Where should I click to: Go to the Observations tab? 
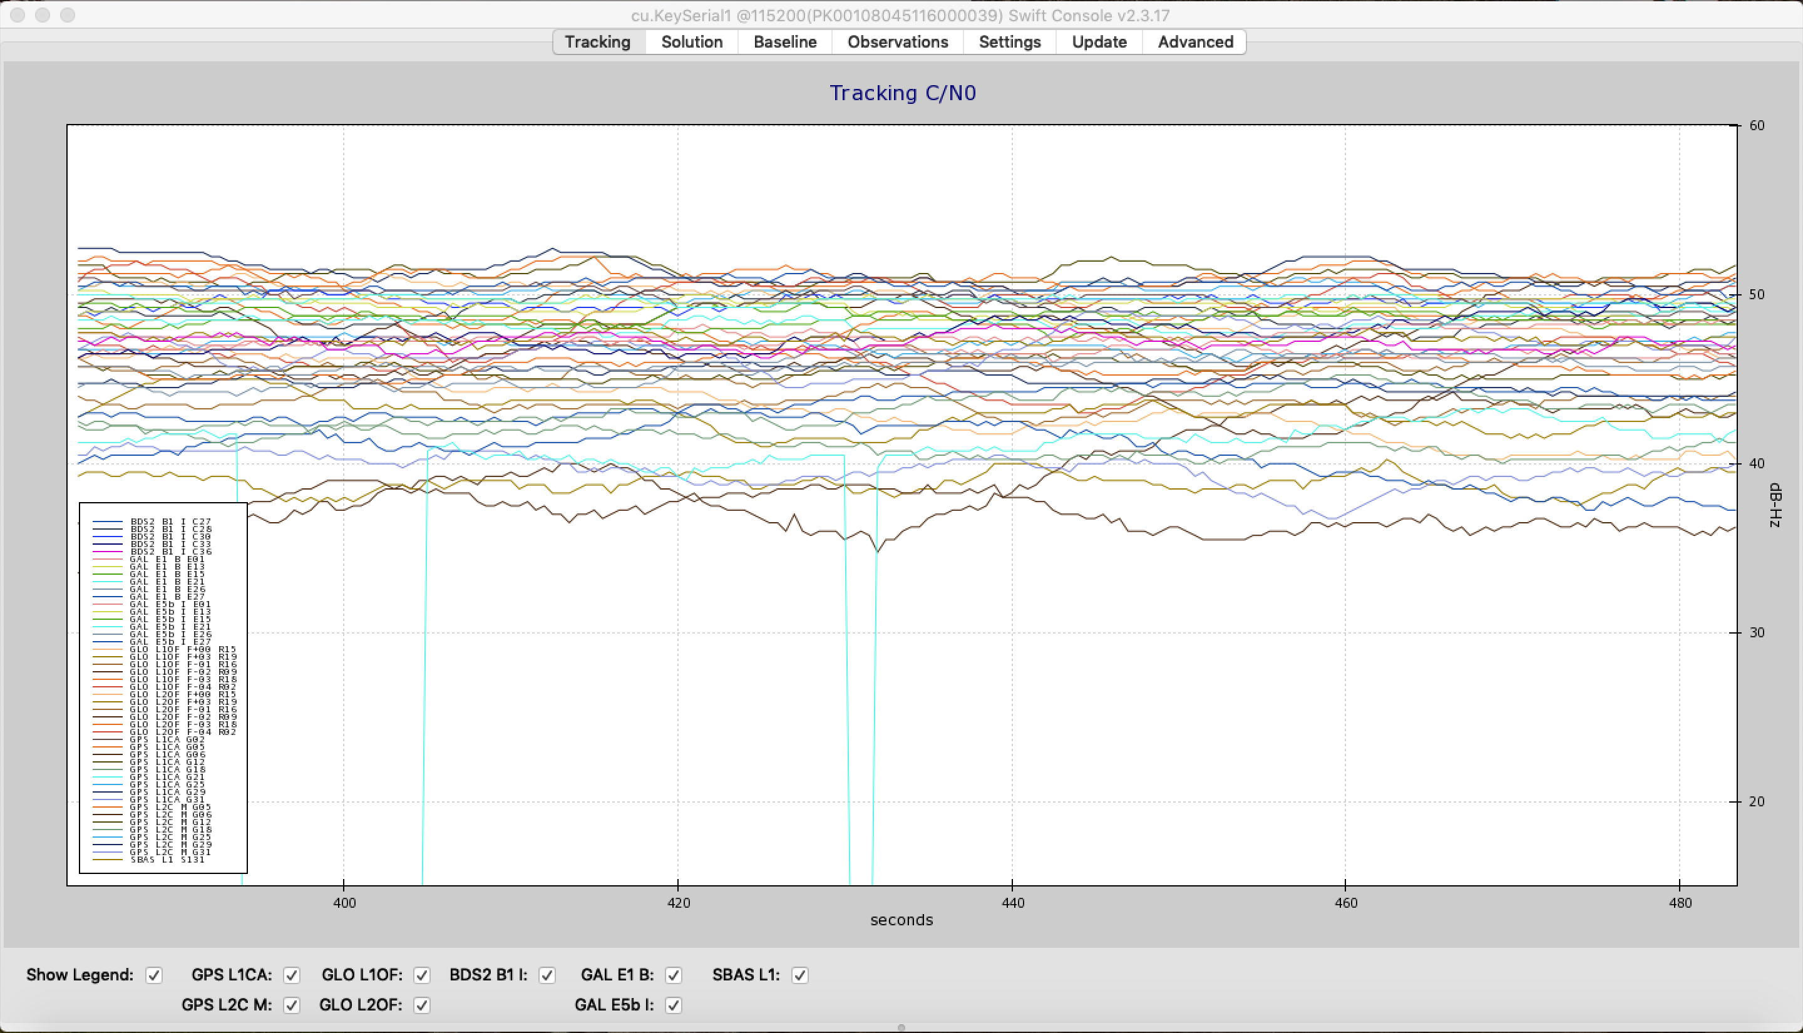click(897, 42)
